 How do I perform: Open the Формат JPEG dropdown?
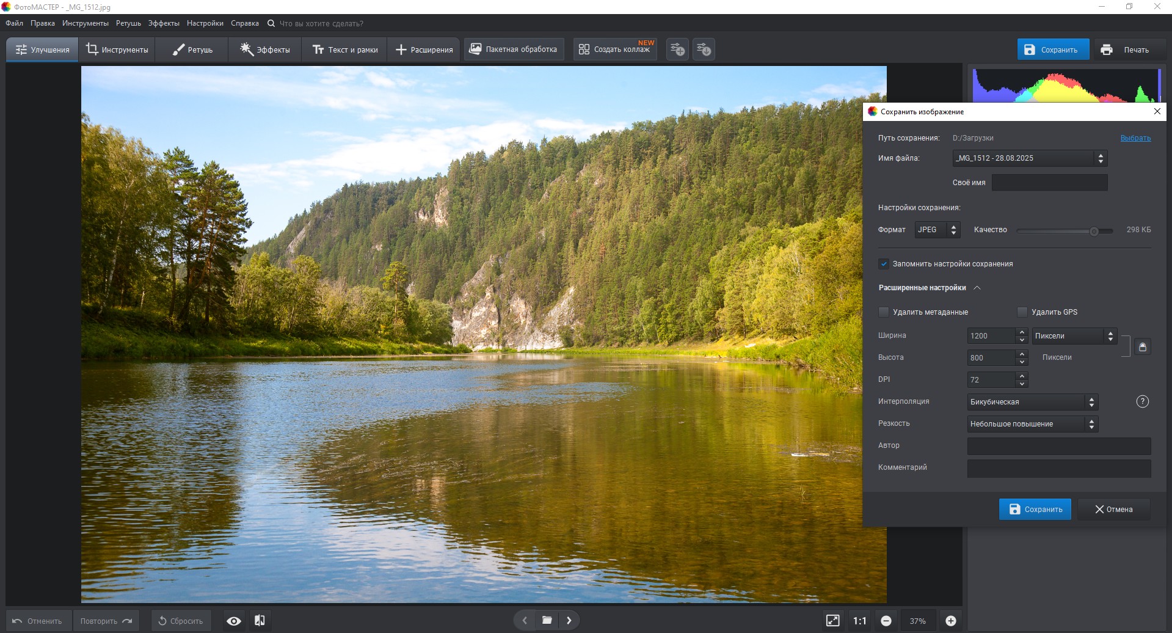[937, 230]
